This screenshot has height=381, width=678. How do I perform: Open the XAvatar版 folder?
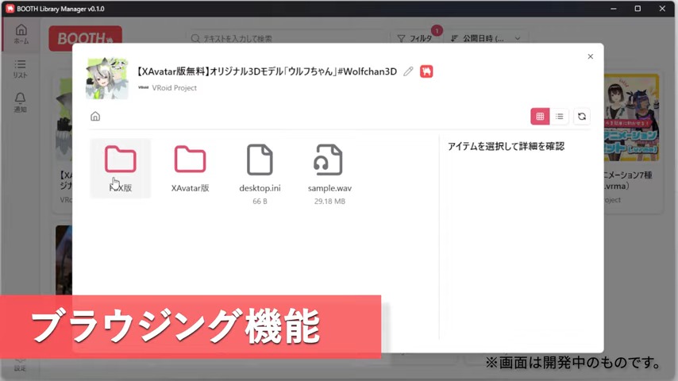[x=190, y=167]
